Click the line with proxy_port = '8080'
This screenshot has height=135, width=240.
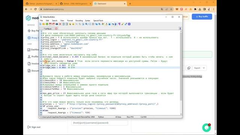tap(55, 46)
